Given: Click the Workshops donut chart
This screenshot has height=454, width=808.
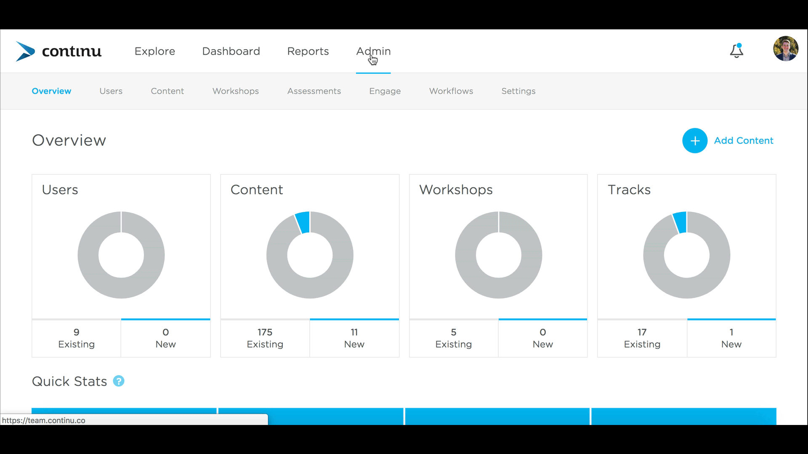Looking at the screenshot, I should tap(499, 255).
